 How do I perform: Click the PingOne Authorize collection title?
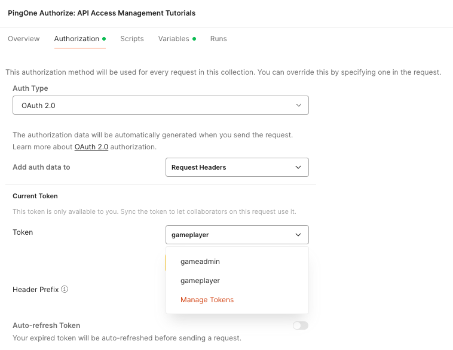pos(102,13)
